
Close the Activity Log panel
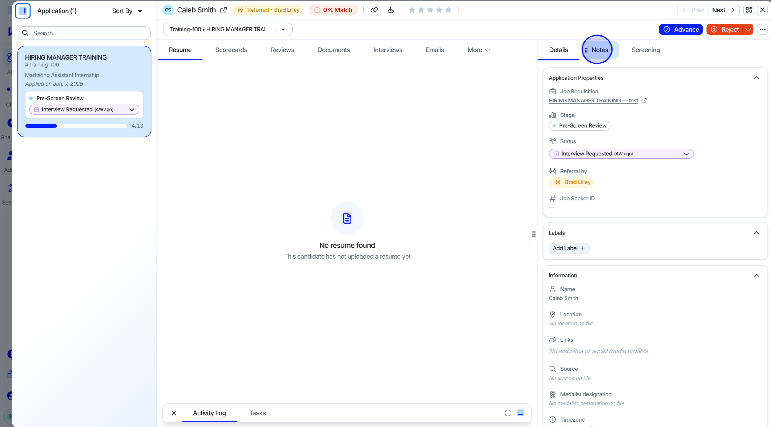coord(174,413)
